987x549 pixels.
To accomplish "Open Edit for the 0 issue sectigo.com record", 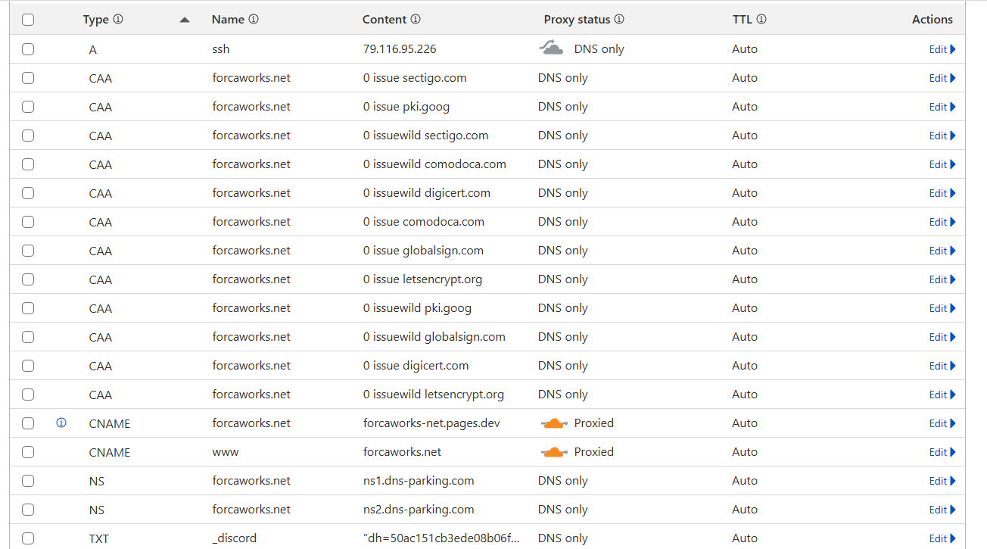I will [x=942, y=78].
